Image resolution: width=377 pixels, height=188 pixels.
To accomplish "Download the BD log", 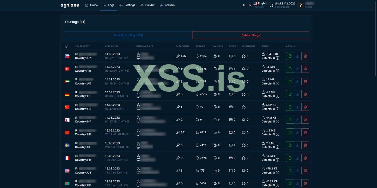I will pyautogui.click(x=297, y=183).
